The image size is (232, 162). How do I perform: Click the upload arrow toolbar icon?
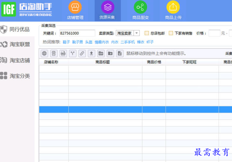coord(91,53)
